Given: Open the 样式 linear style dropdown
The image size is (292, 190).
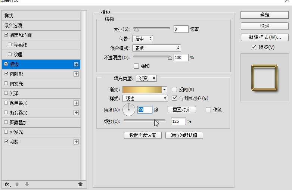Looking at the screenshot, I should coord(145,99).
